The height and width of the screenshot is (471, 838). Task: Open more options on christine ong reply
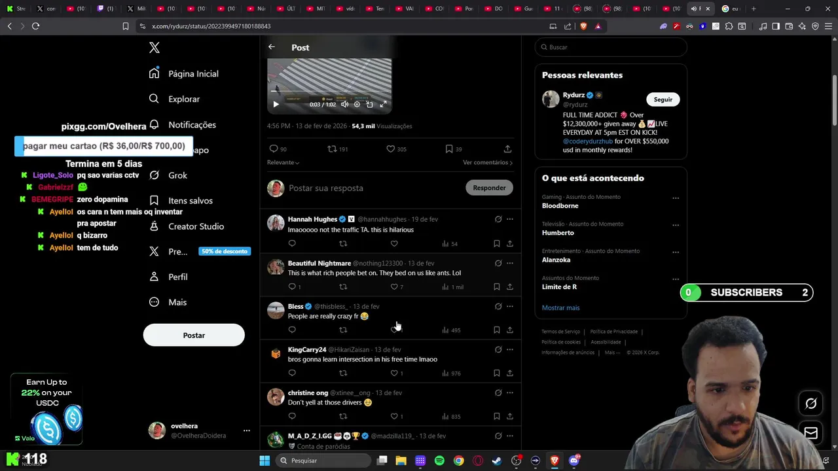tap(510, 392)
